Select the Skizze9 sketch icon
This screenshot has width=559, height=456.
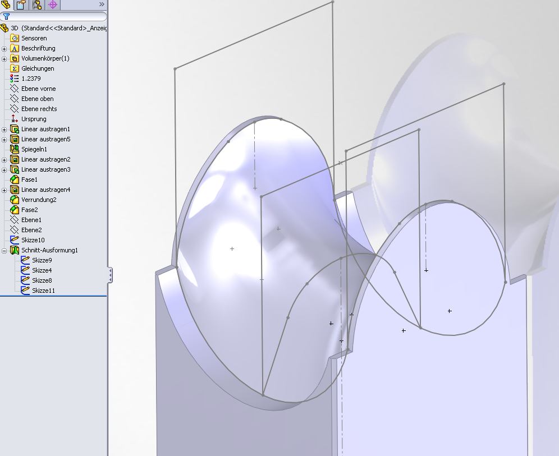click(25, 260)
